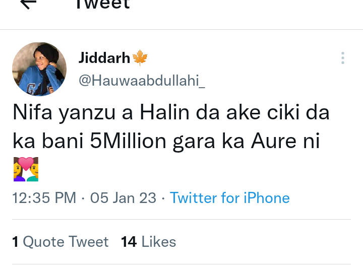The image size is (363, 273).
Task: Click the Tweet header title
Action: click(x=102, y=4)
